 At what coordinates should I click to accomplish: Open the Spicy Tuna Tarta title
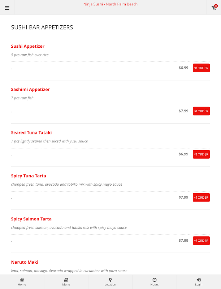coord(29,176)
